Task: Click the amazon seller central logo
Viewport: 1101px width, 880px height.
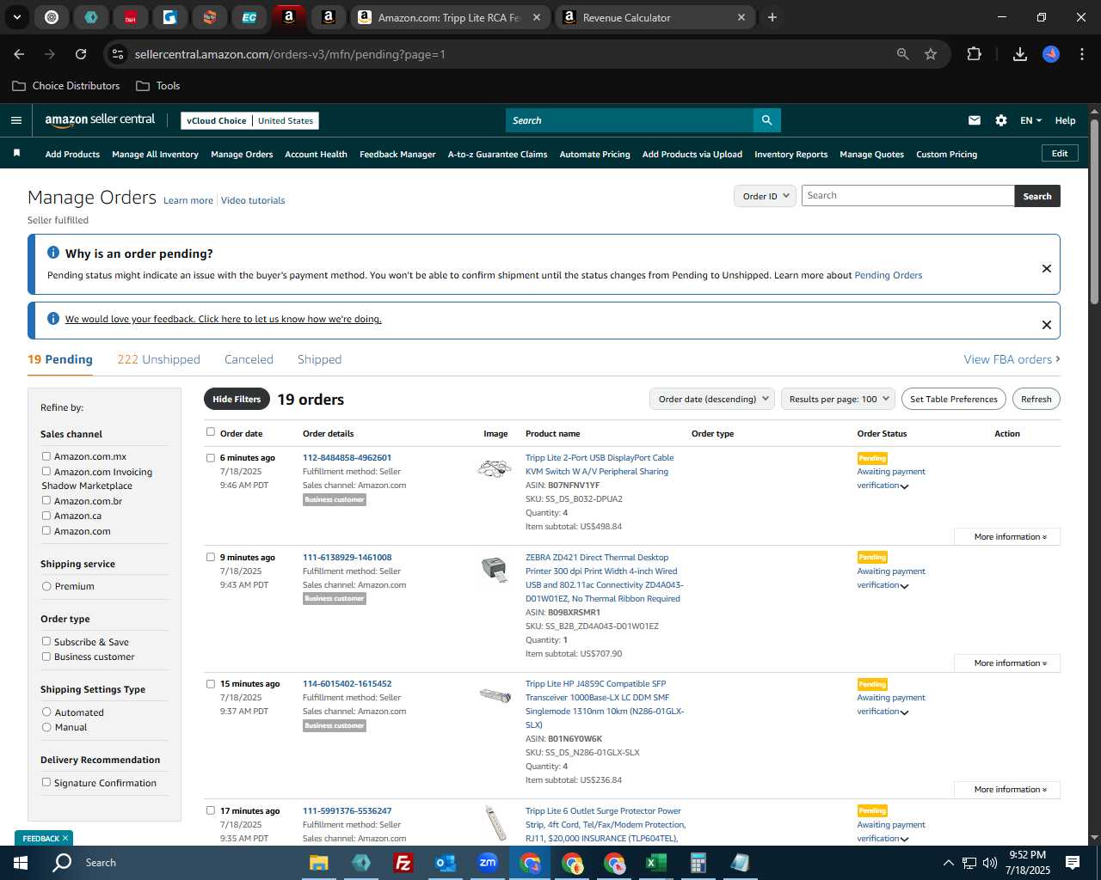Action: pyautogui.click(x=100, y=120)
